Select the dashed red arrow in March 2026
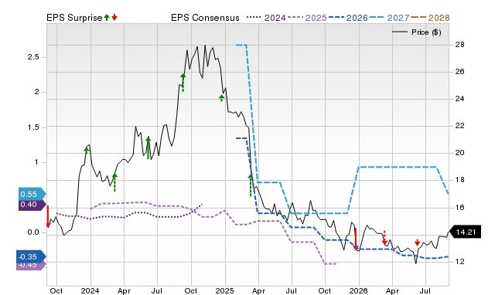 click(x=384, y=238)
